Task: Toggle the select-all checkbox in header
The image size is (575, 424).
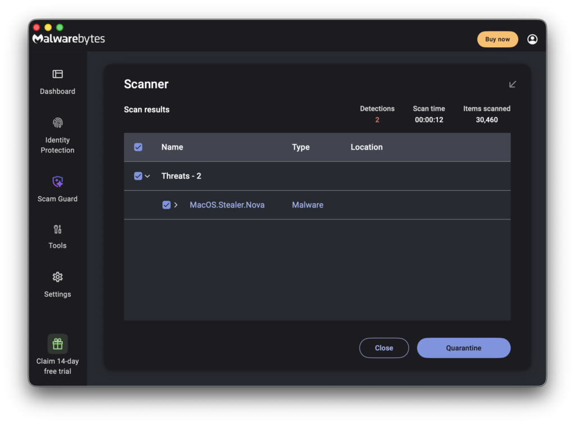Action: (138, 147)
